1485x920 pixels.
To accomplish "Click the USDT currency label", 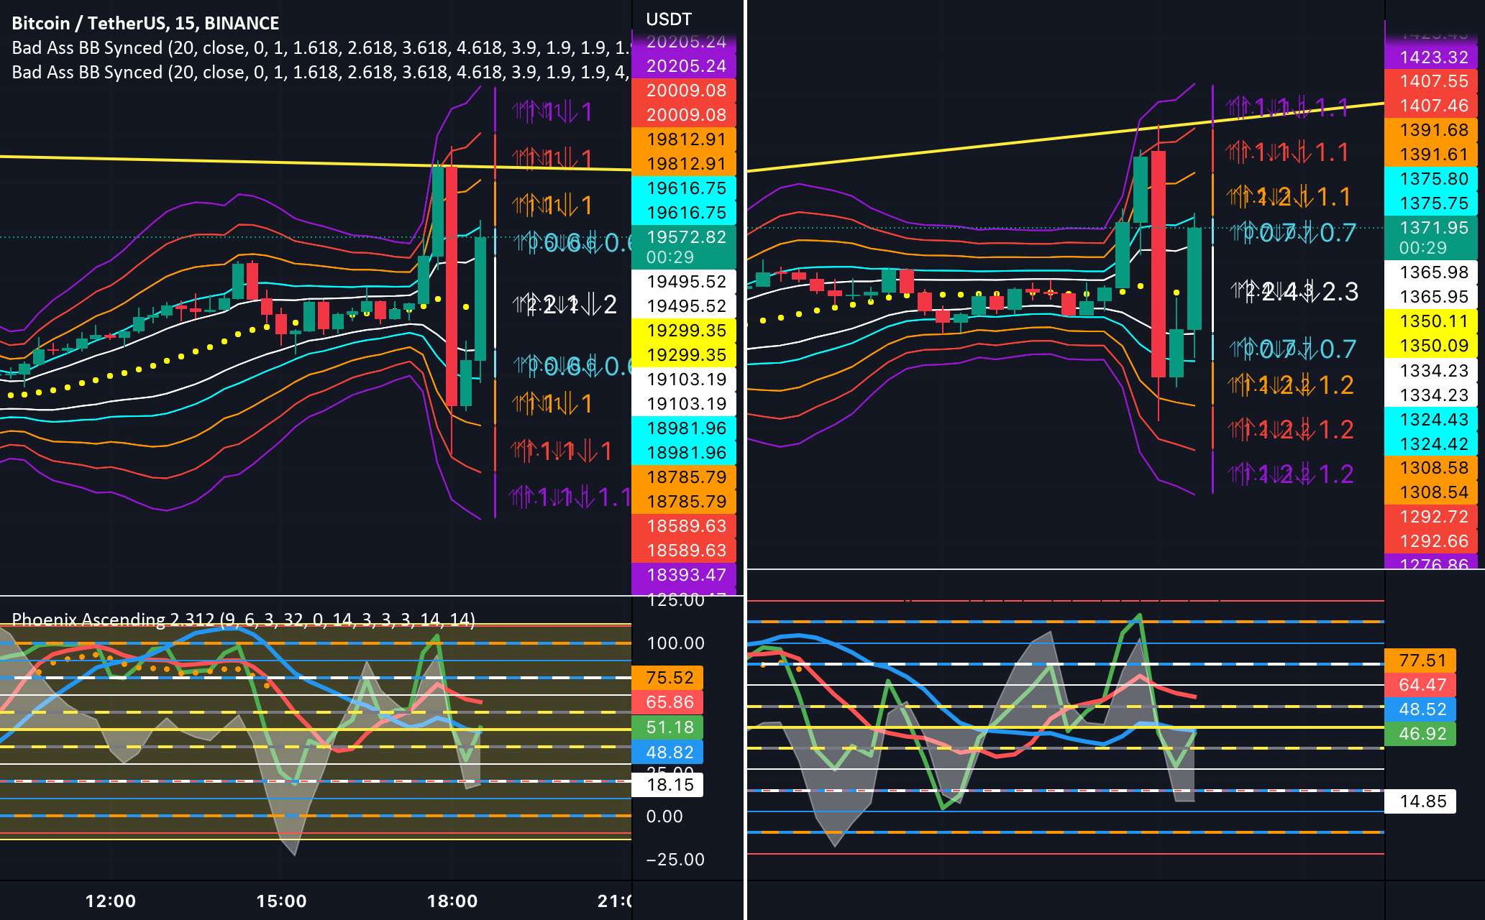I will point(669,19).
